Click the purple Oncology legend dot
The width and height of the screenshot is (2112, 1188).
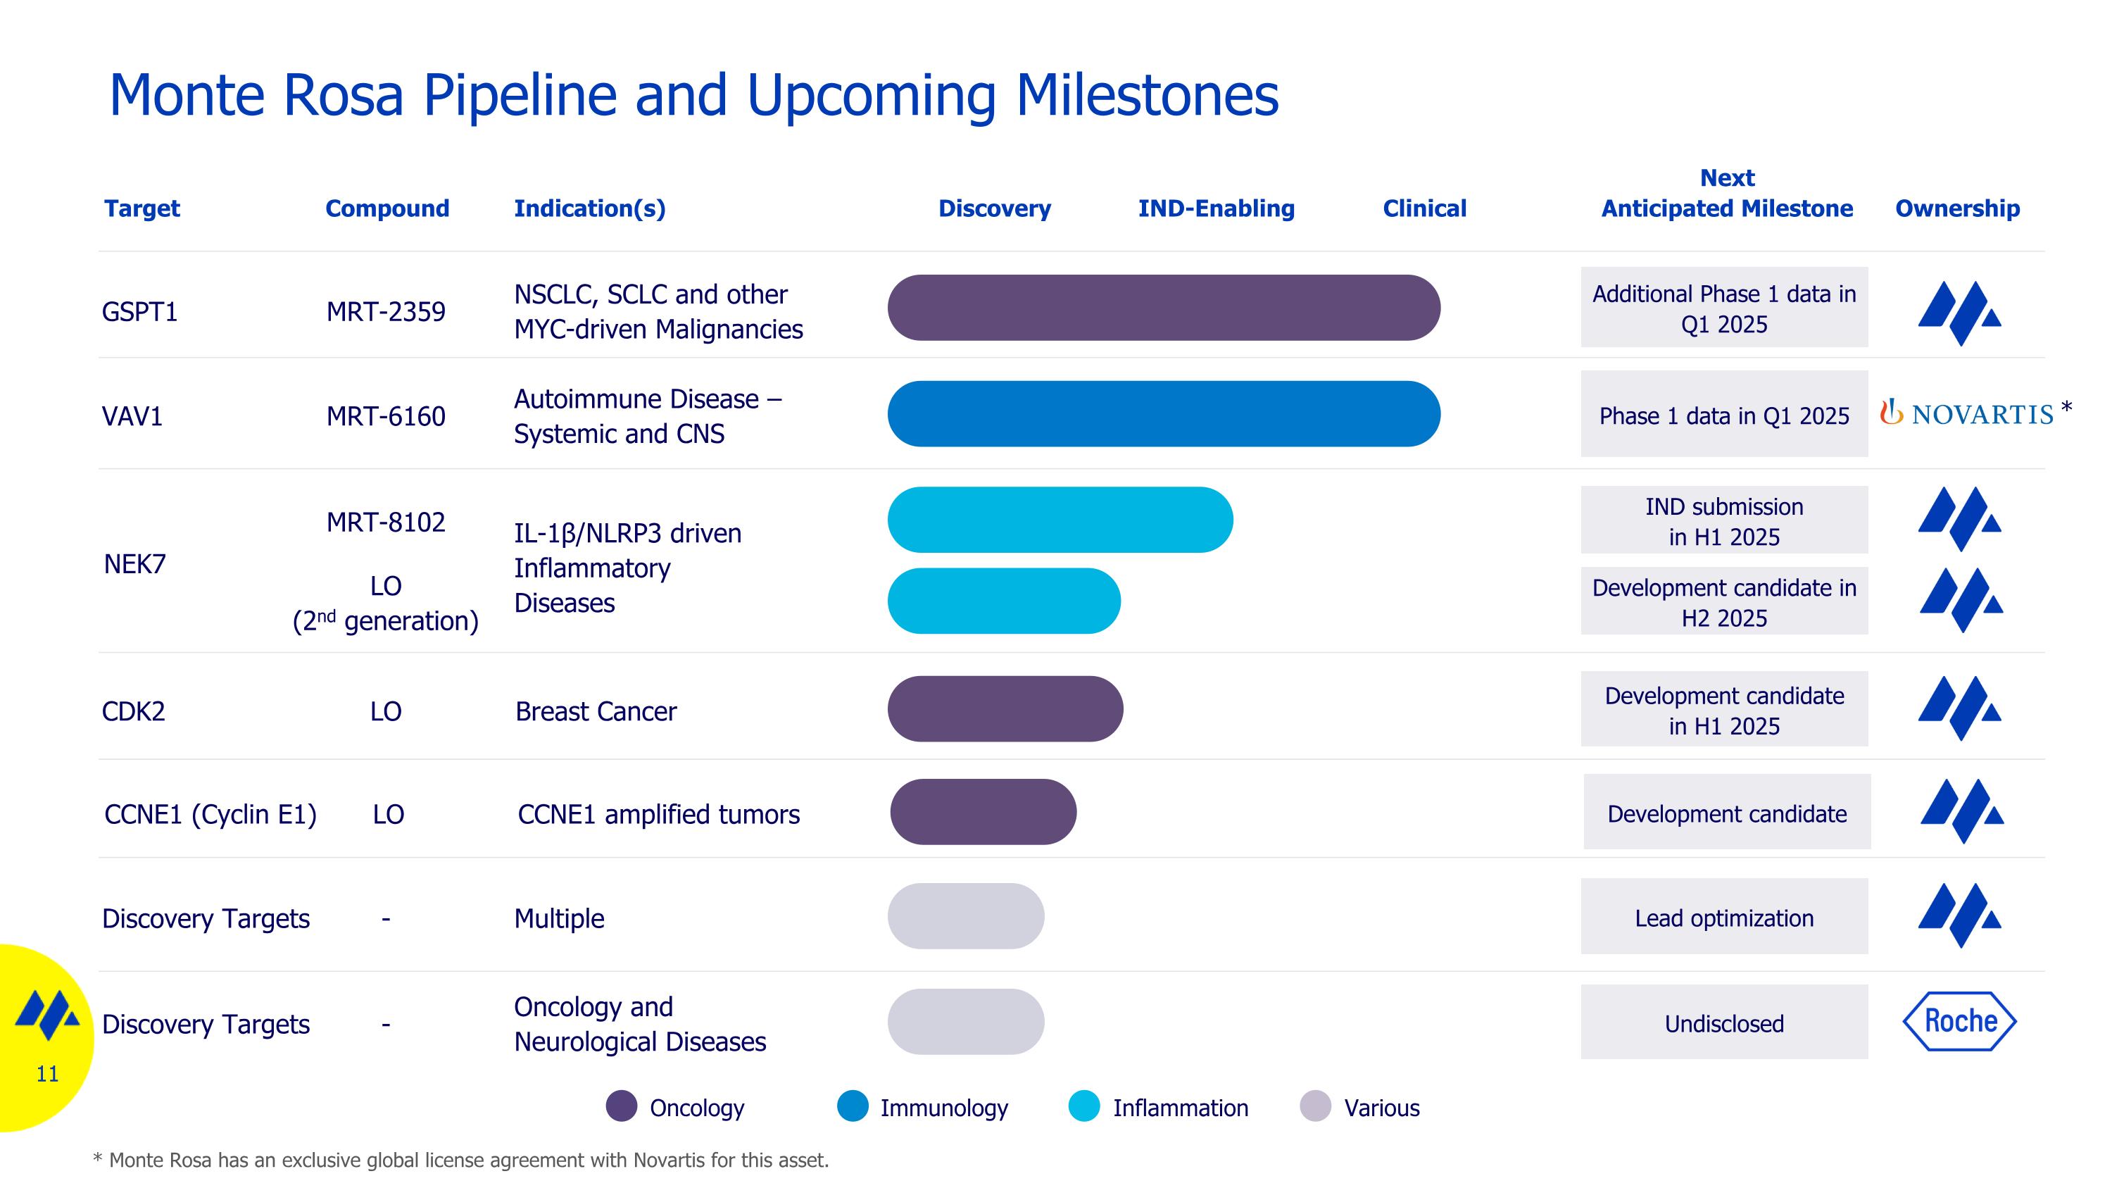click(622, 1106)
